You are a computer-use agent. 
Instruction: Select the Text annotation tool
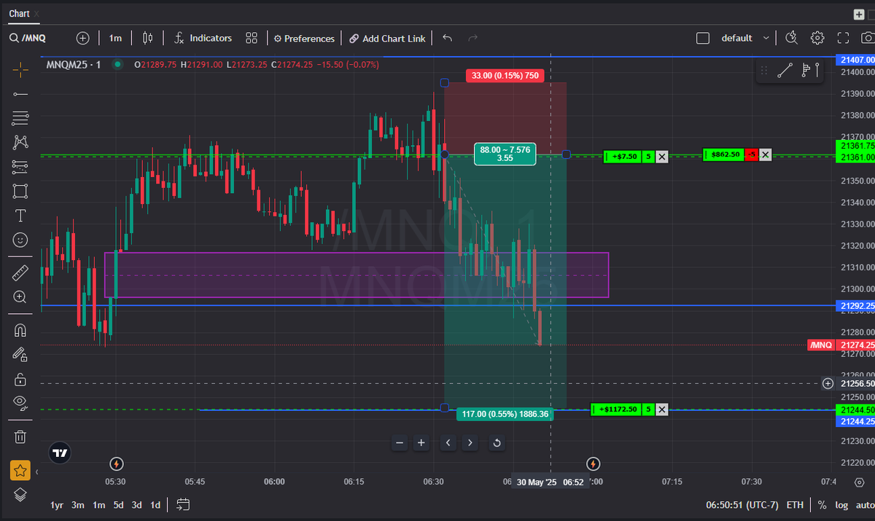tap(20, 216)
